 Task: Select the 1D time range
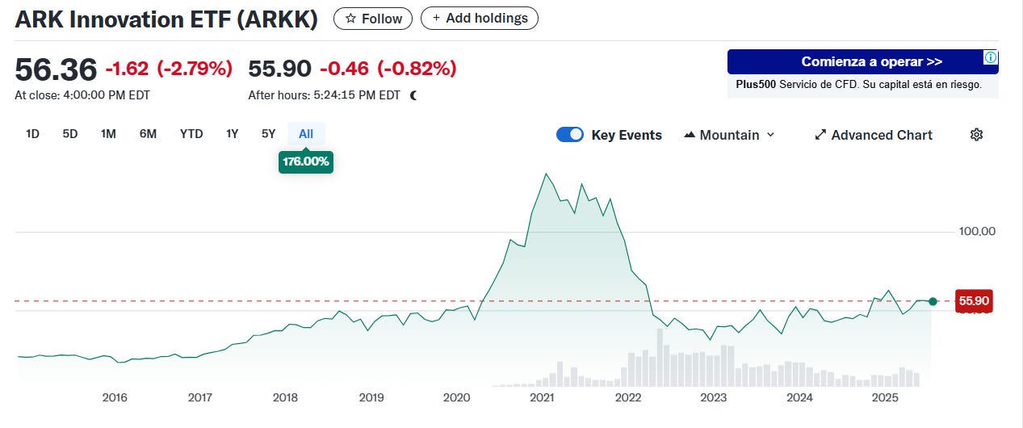click(x=32, y=134)
